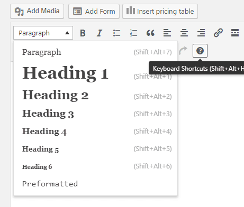Select Heading 6 format
Viewport: 244px width, 207px height.
(x=95, y=166)
